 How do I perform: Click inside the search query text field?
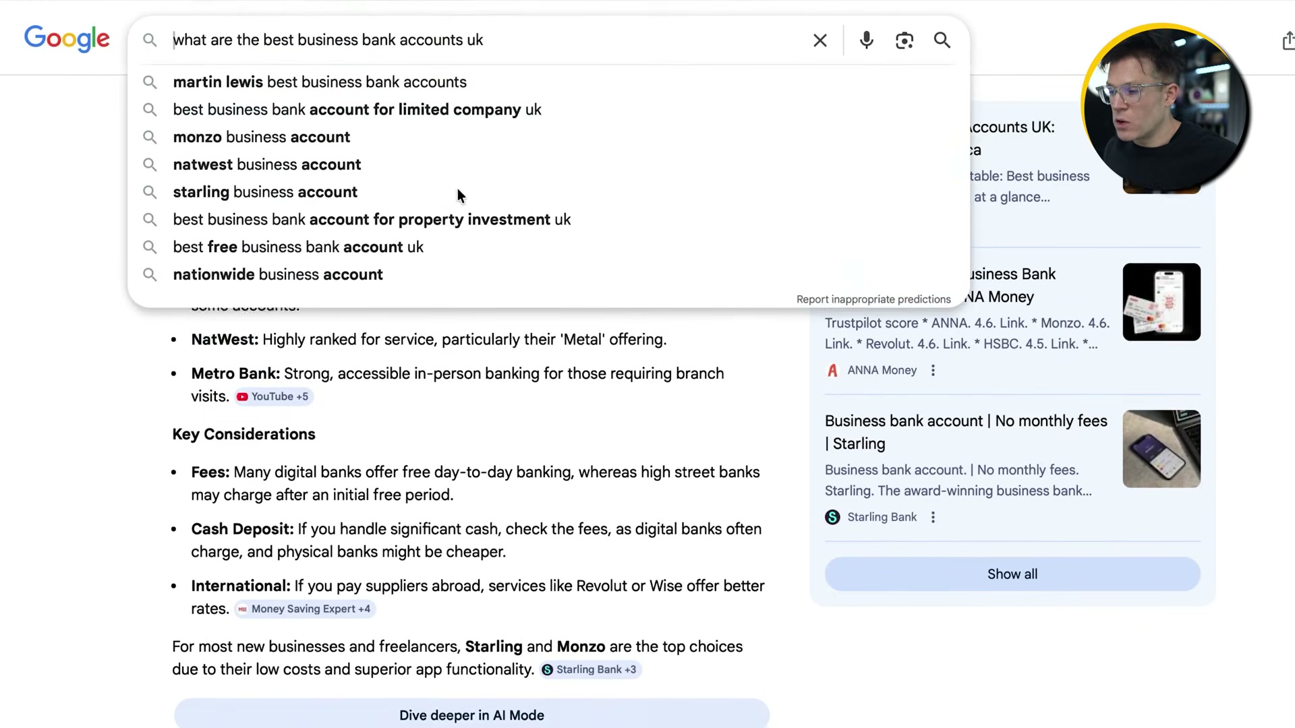point(486,40)
